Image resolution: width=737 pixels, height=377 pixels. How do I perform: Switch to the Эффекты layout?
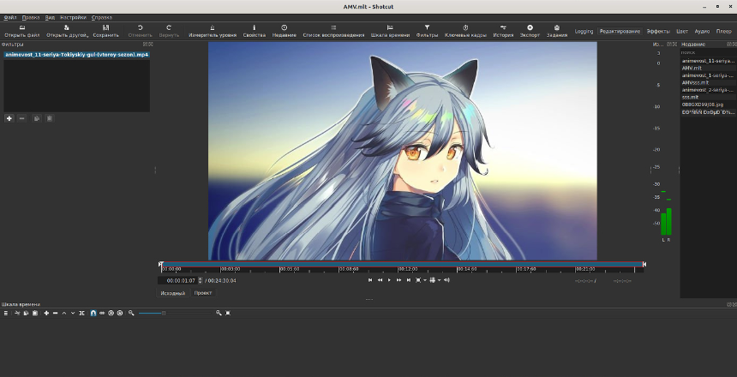(x=658, y=31)
